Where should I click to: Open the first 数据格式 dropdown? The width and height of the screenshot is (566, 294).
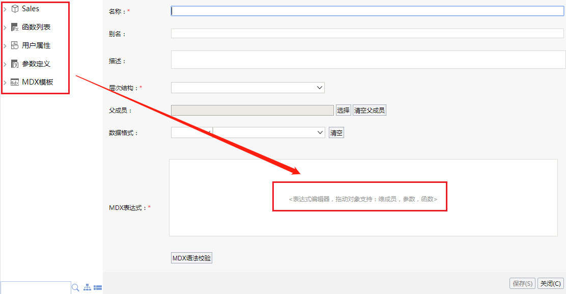pyautogui.click(x=192, y=132)
